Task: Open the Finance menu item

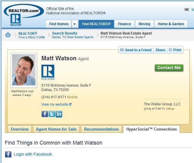Action: tap(125, 24)
